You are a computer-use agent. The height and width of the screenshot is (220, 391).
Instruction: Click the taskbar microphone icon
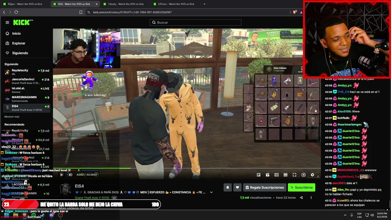click(352, 215)
